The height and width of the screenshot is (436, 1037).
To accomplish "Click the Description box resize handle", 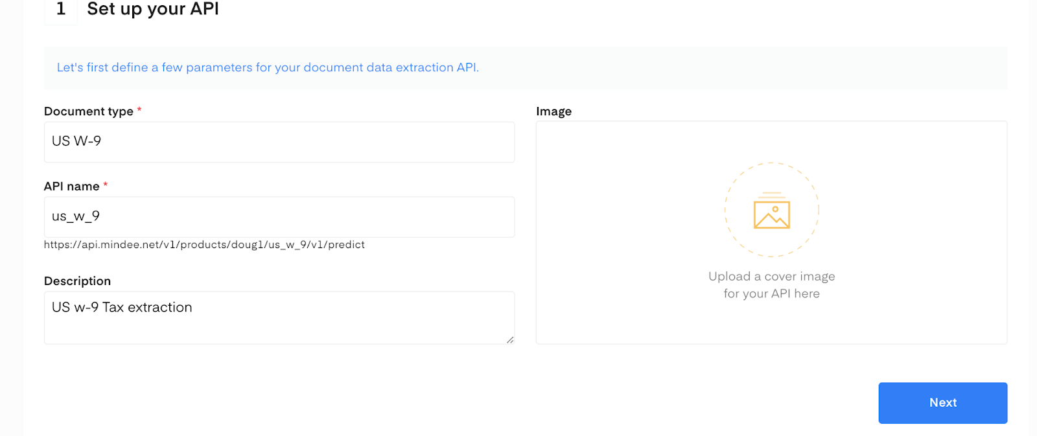I will [x=510, y=339].
